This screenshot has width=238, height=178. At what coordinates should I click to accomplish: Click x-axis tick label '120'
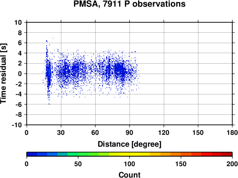click(x=164, y=132)
